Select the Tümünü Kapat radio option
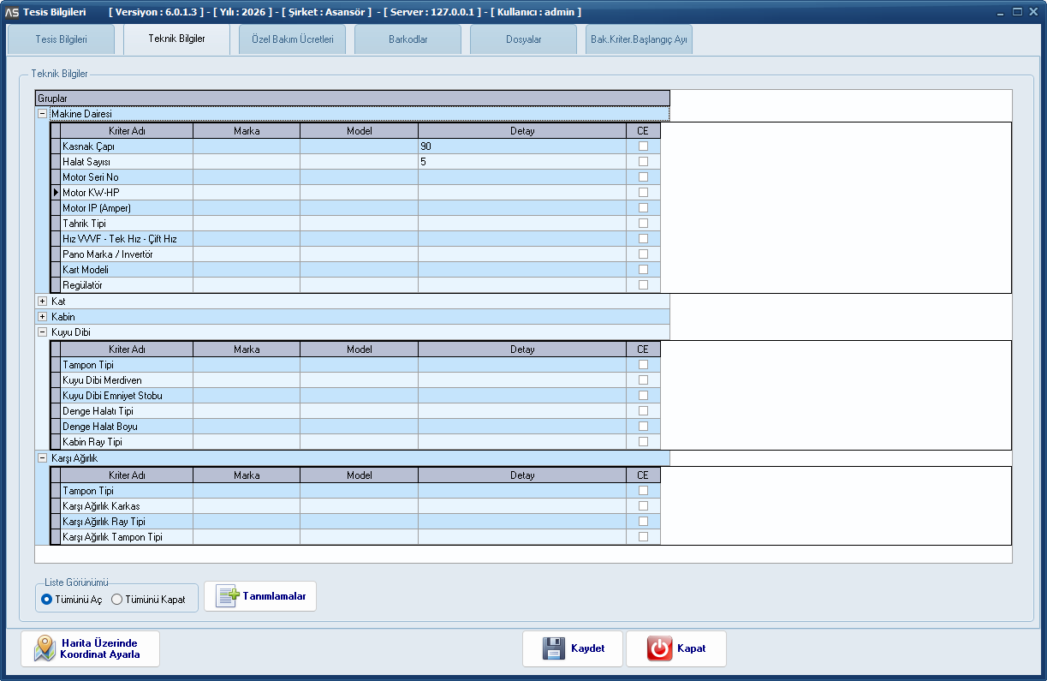The image size is (1047, 681). click(x=117, y=600)
